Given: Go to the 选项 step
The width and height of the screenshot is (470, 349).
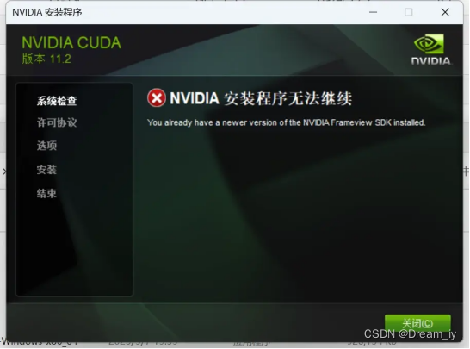Looking at the screenshot, I should [46, 146].
